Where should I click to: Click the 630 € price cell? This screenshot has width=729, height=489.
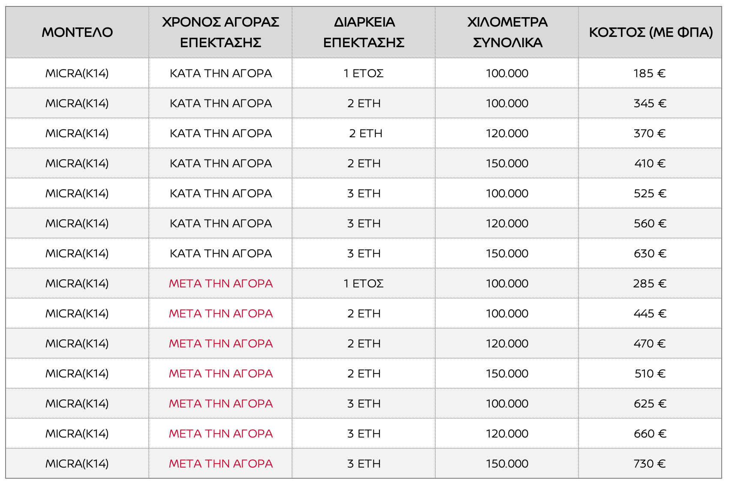pos(650,254)
